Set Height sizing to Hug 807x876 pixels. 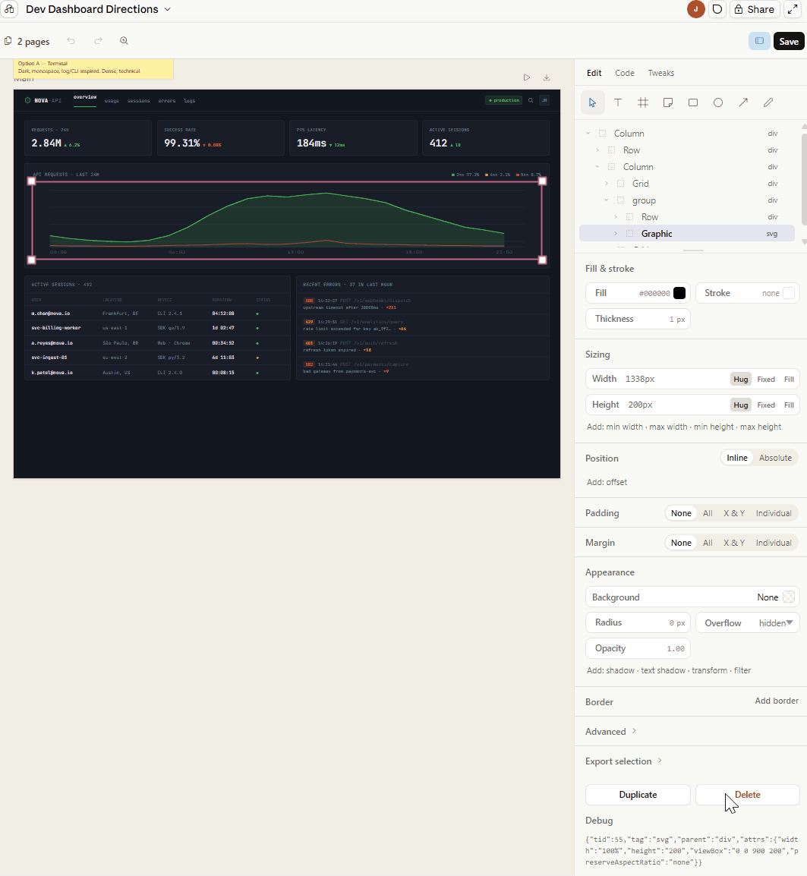(x=740, y=405)
